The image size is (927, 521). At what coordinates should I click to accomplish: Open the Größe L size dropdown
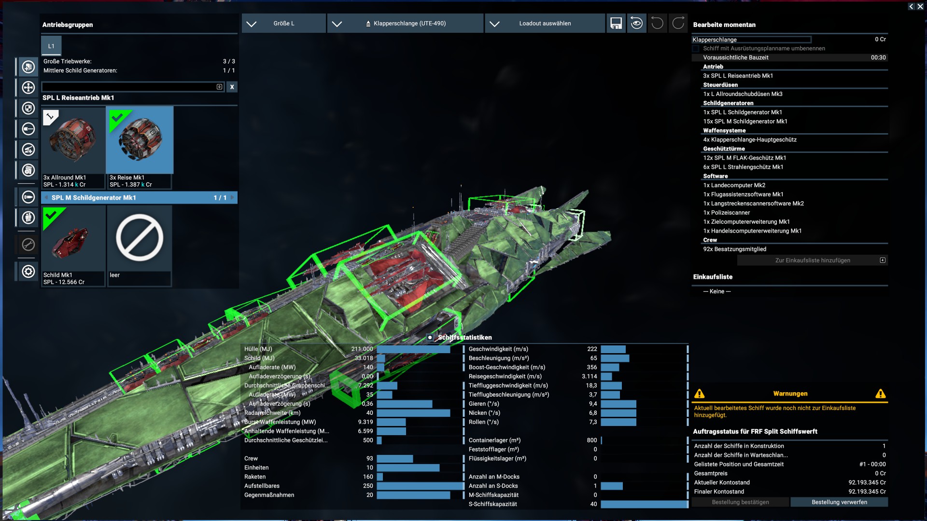(284, 23)
